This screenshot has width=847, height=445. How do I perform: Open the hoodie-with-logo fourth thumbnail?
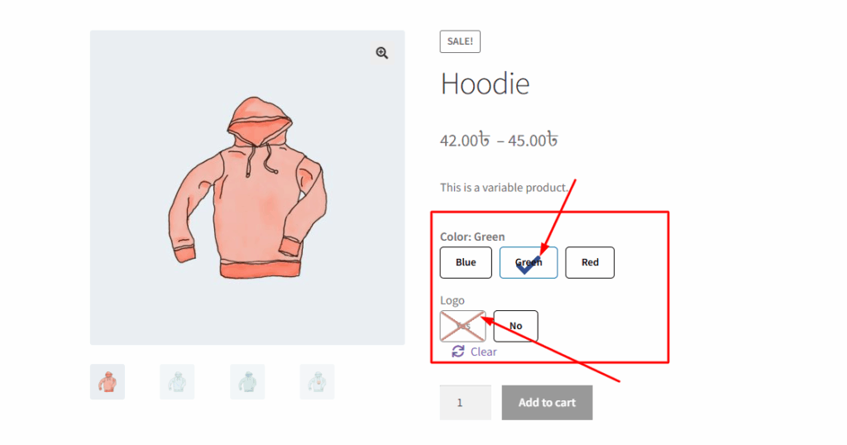(x=317, y=382)
